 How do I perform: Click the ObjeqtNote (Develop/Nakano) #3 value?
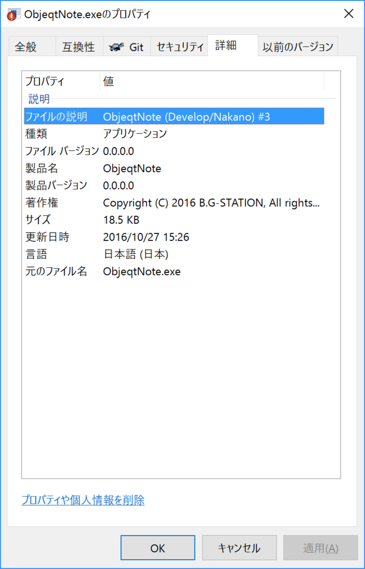tap(187, 117)
